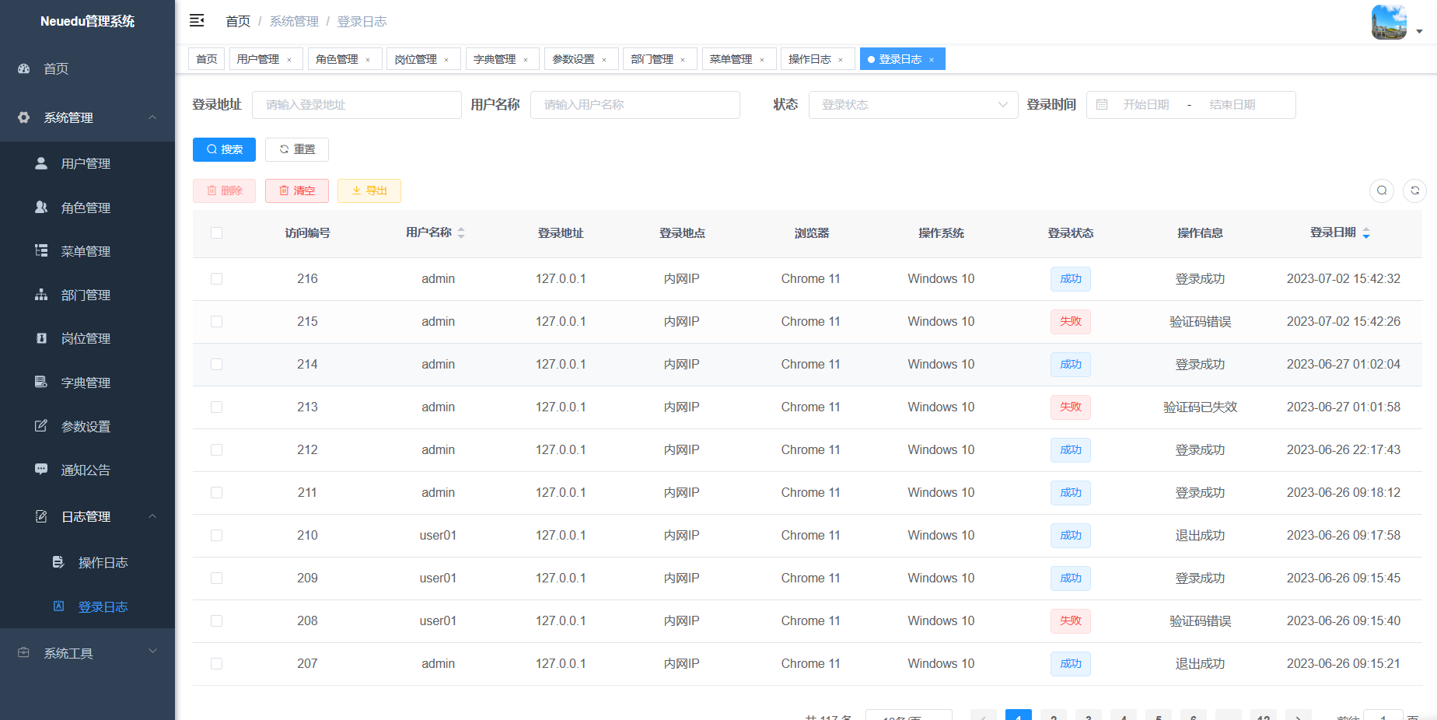The width and height of the screenshot is (1437, 720).
Task: Toggle search panel with magnifier icon
Action: coord(1382,190)
